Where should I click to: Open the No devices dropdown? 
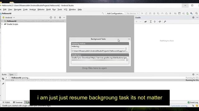coord(132,13)
